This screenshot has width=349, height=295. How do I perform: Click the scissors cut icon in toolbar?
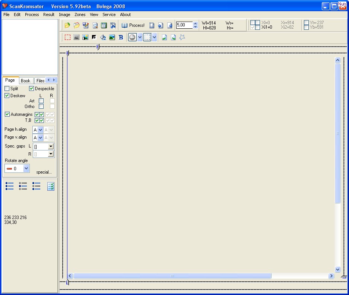[x=113, y=25]
